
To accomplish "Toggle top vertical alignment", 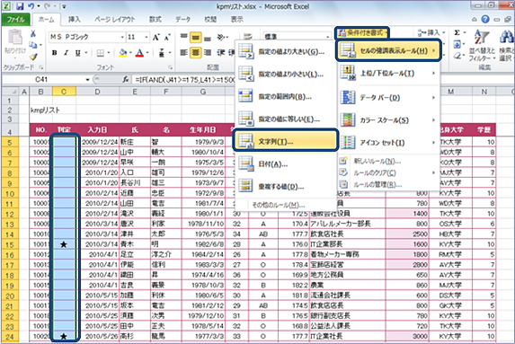I will coord(184,37).
